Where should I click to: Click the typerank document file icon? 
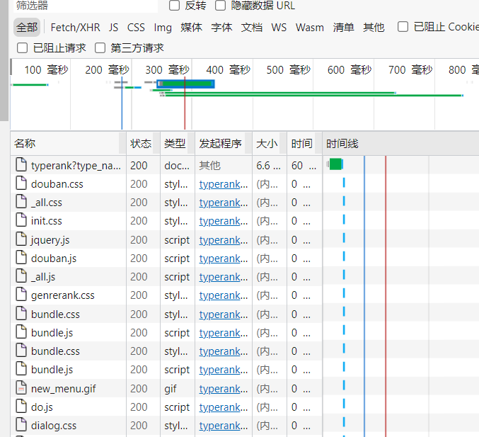tap(21, 164)
